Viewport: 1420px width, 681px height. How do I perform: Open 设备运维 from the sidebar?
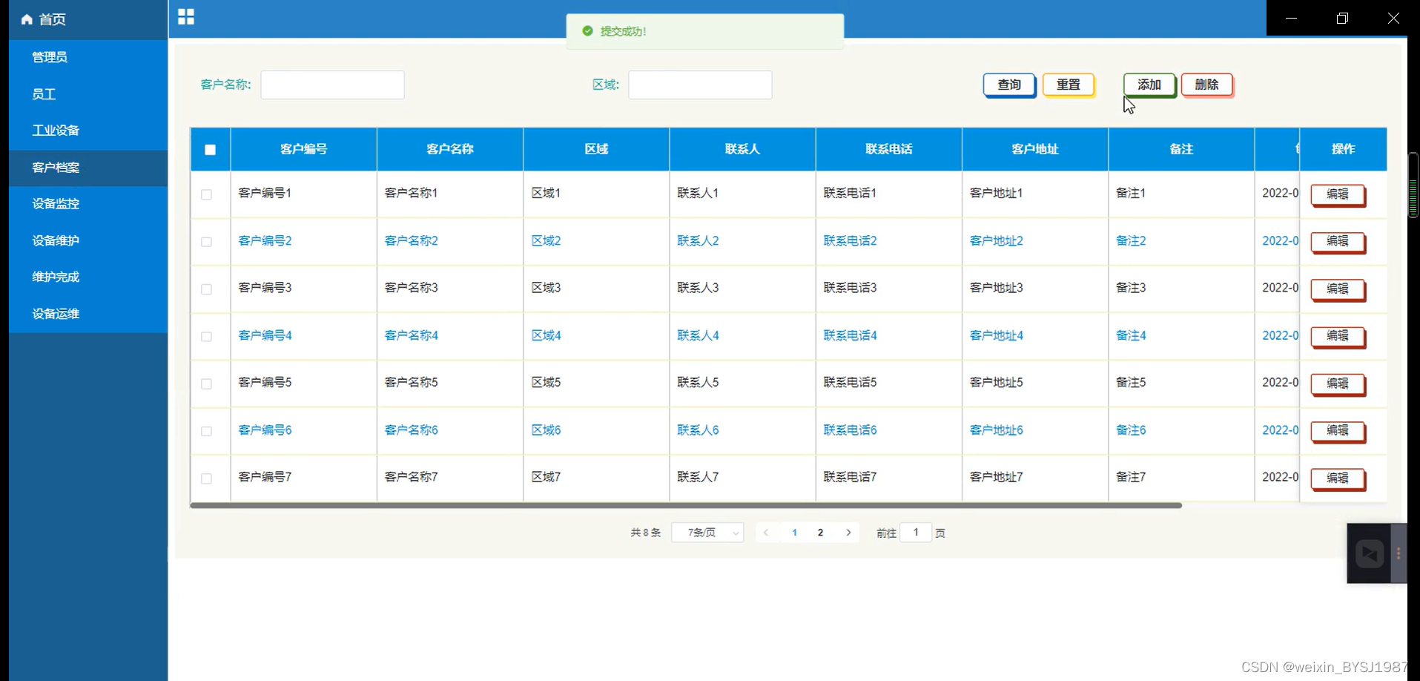(55, 313)
